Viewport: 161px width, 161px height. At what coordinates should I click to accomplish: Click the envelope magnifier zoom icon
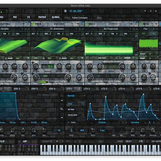[62, 109]
